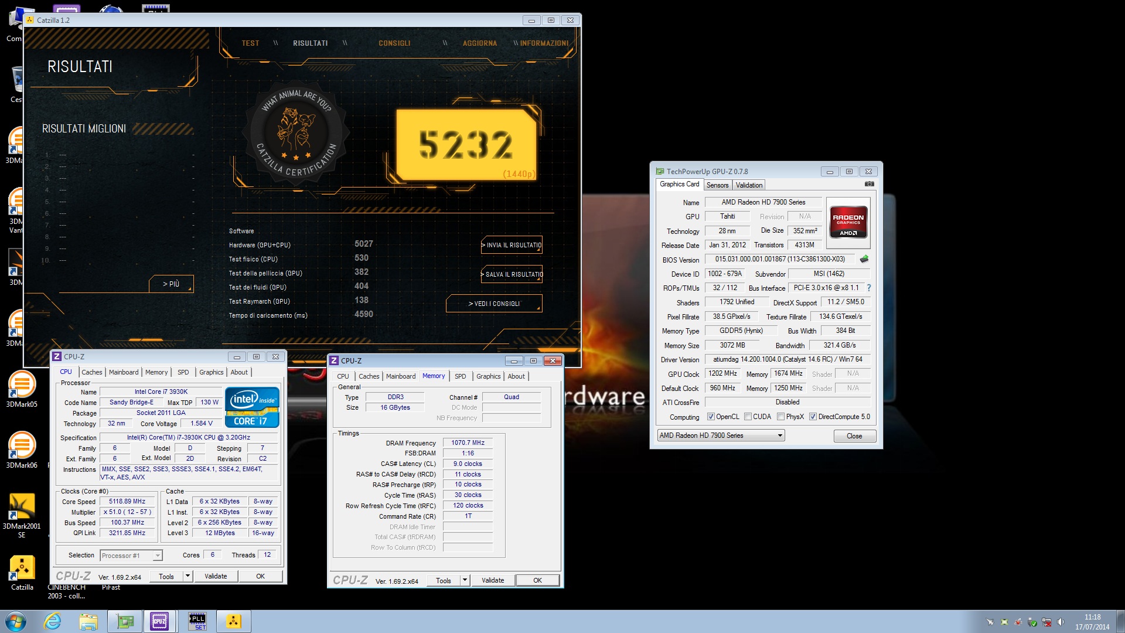
Task: Toggle the PhysX checkbox in GPU-Z
Action: pos(780,417)
